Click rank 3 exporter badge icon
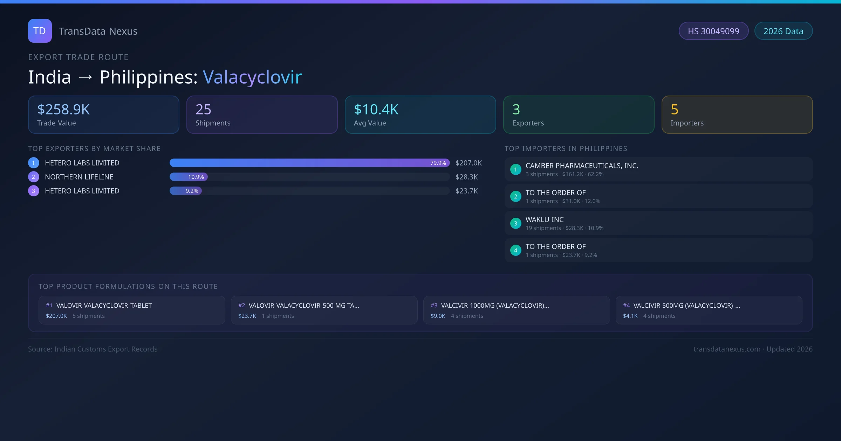This screenshot has width=841, height=441. (x=34, y=191)
